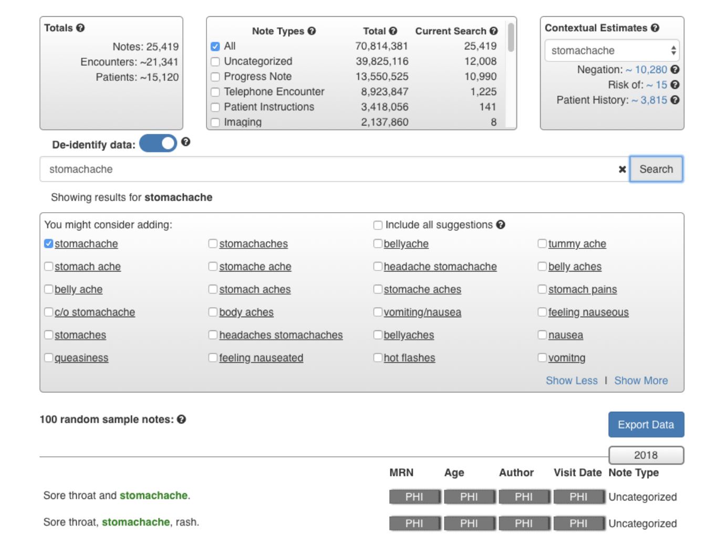This screenshot has height=543, width=705.
Task: Check the Progress Note type checkbox
Action: tap(215, 77)
